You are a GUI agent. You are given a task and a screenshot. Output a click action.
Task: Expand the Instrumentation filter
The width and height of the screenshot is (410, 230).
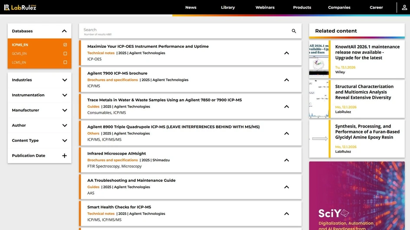pos(65,95)
